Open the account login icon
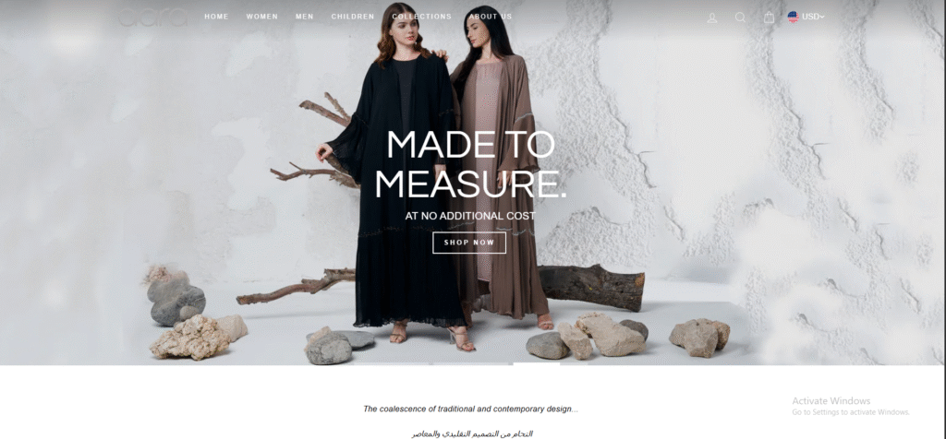The width and height of the screenshot is (946, 439). pyautogui.click(x=712, y=18)
